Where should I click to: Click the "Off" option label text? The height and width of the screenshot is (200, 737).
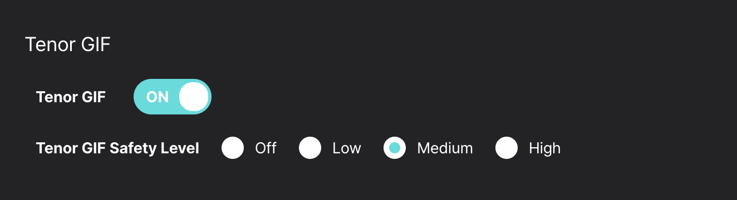coord(266,148)
